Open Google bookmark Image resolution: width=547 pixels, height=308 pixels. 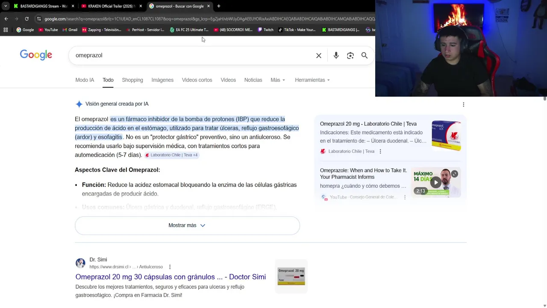(25, 30)
